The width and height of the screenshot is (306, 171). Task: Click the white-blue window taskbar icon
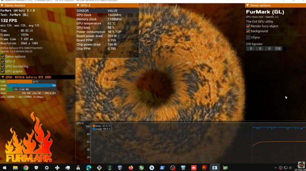click(x=215, y=168)
